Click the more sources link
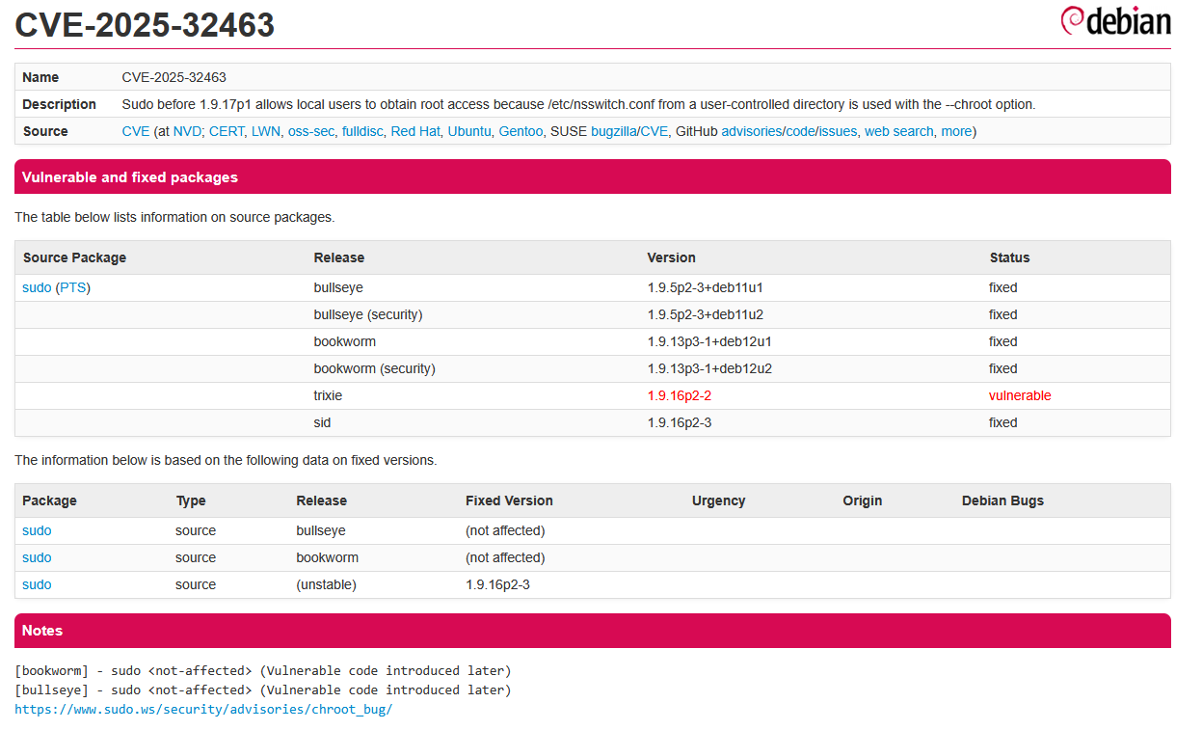 click(956, 131)
